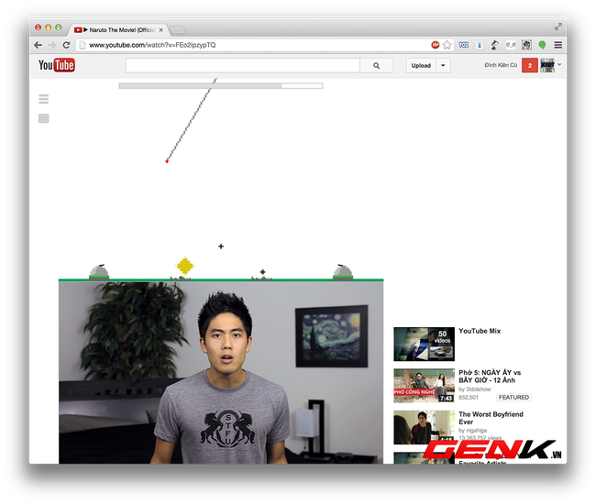Click the Đinh Kiên Cù username

click(501, 65)
